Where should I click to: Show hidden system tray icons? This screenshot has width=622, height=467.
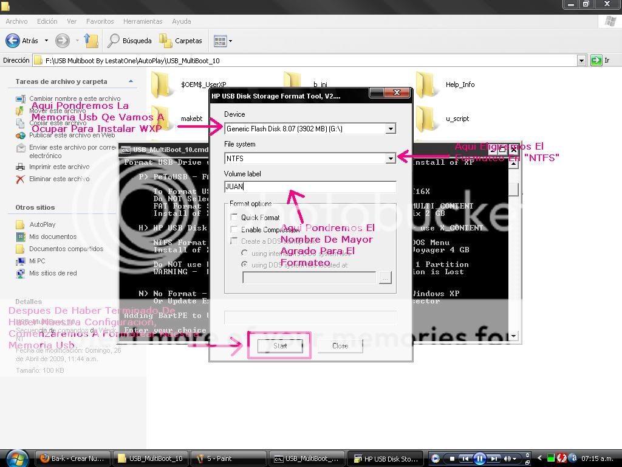click(x=539, y=458)
